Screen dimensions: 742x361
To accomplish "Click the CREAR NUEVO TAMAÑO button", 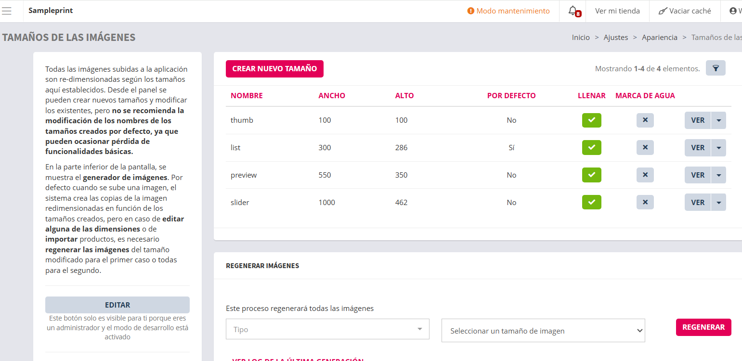I will [x=274, y=69].
